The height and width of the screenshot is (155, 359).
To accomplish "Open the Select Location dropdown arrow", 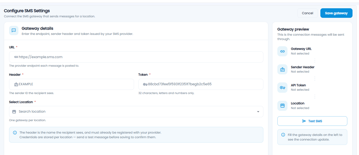I will pos(258,112).
